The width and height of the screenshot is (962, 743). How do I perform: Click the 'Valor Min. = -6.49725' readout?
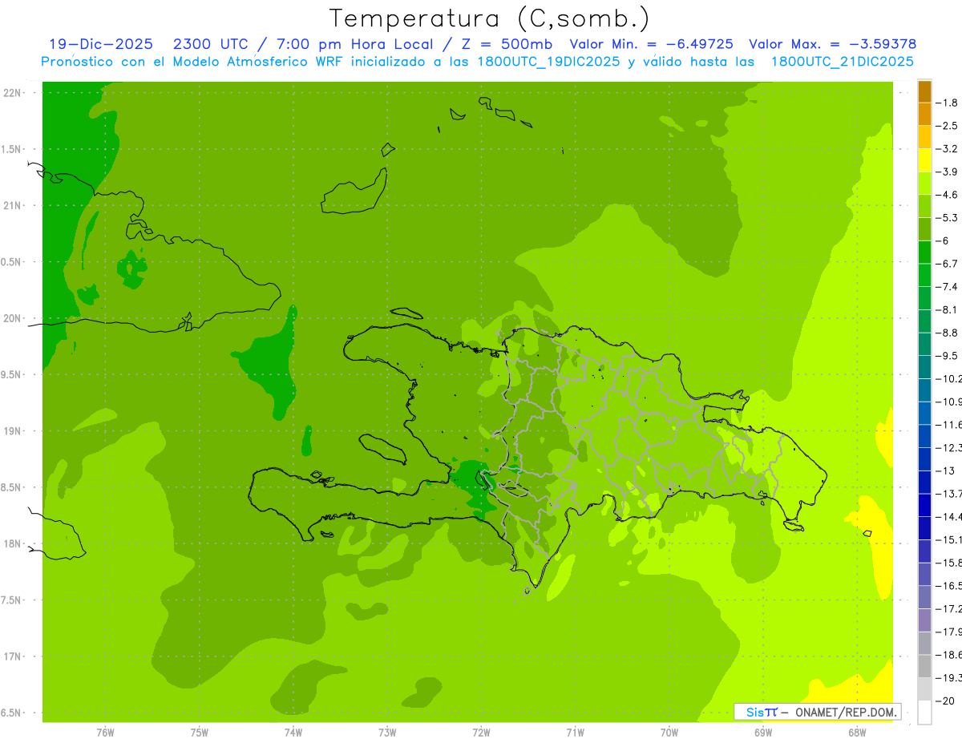tap(650, 44)
